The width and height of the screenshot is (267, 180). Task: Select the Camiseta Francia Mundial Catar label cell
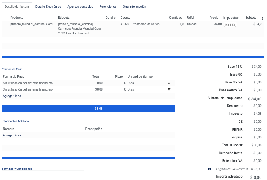tap(80, 29)
